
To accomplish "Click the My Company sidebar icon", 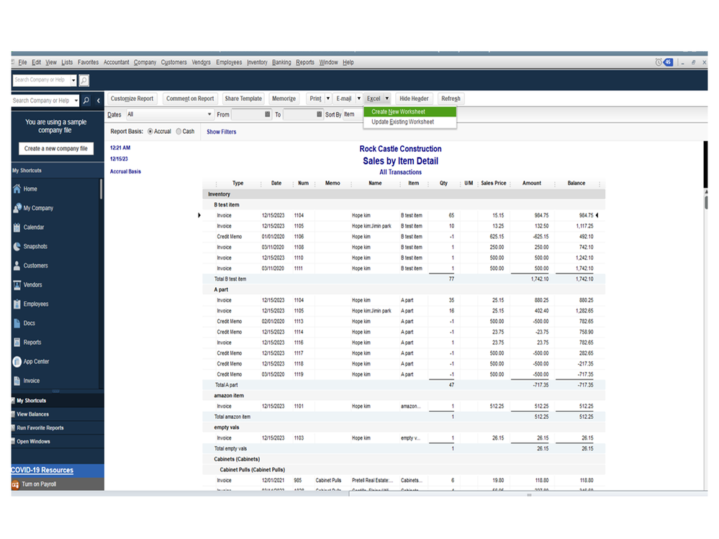I will pos(17,208).
